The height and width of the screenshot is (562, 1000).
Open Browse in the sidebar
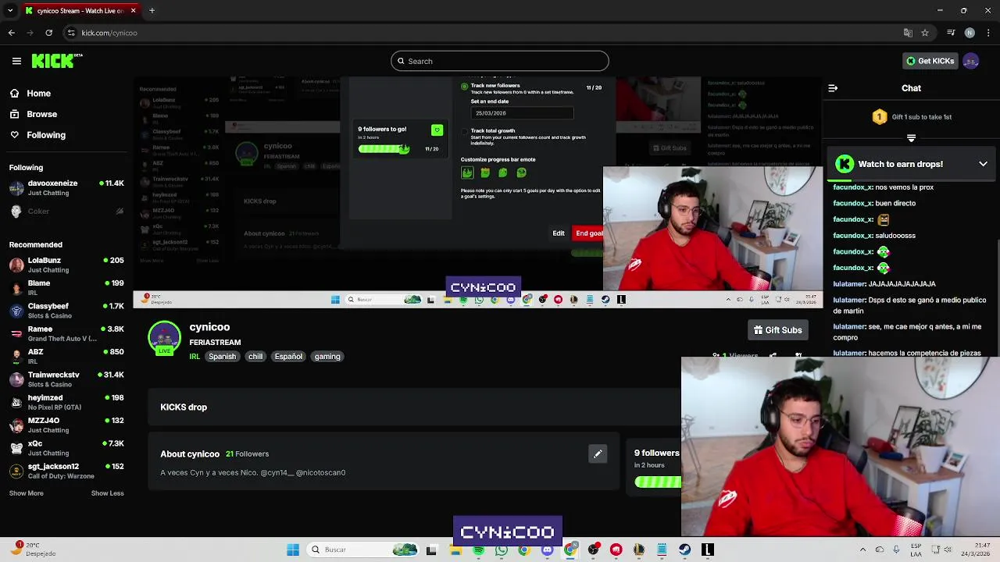pyautogui.click(x=33, y=114)
